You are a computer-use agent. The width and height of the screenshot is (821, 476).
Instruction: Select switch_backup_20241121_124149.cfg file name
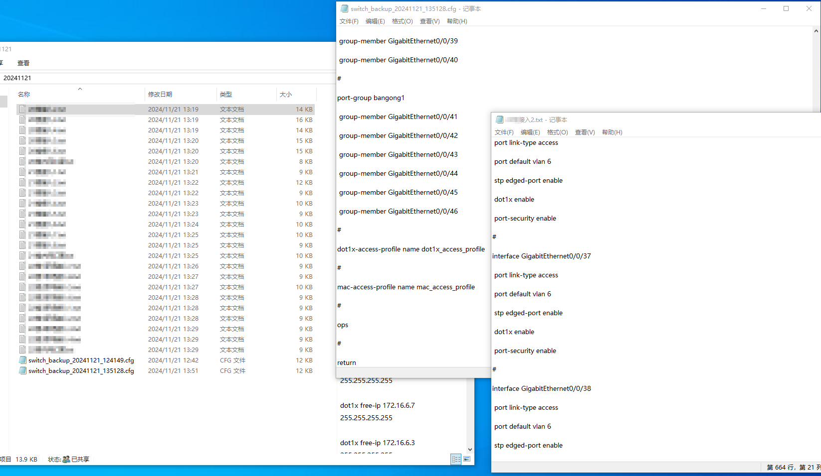[x=81, y=360]
